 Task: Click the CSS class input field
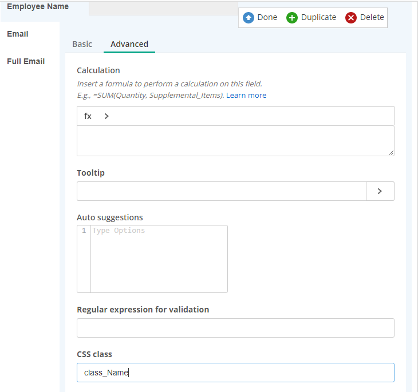pos(235,373)
